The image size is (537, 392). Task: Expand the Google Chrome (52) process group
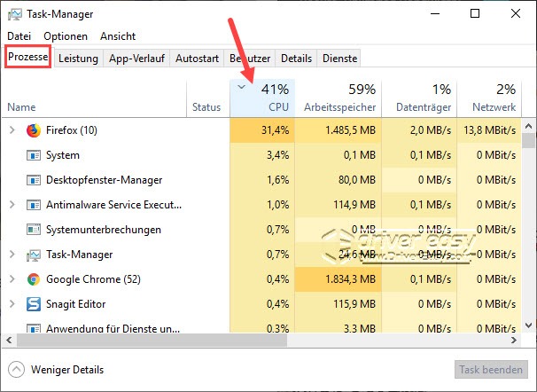[x=12, y=279]
